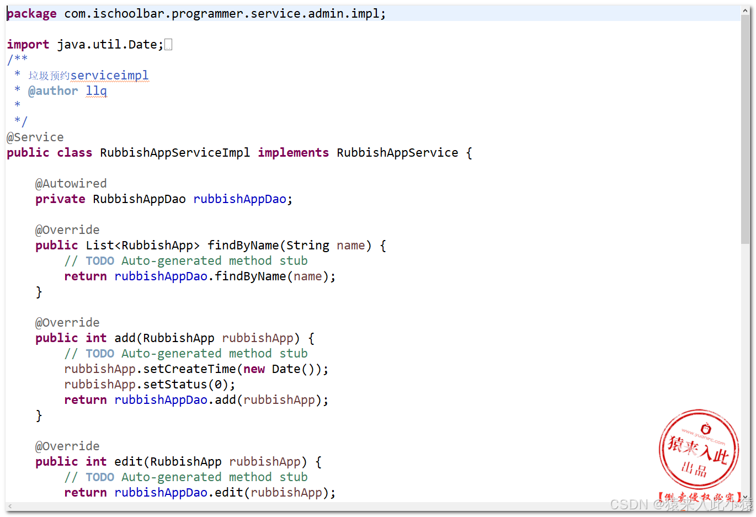Click the @Service annotation
The height and width of the screenshot is (517, 756).
coord(35,137)
